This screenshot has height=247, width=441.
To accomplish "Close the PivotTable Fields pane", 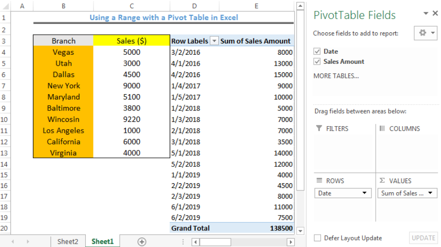I will tap(435, 14).
